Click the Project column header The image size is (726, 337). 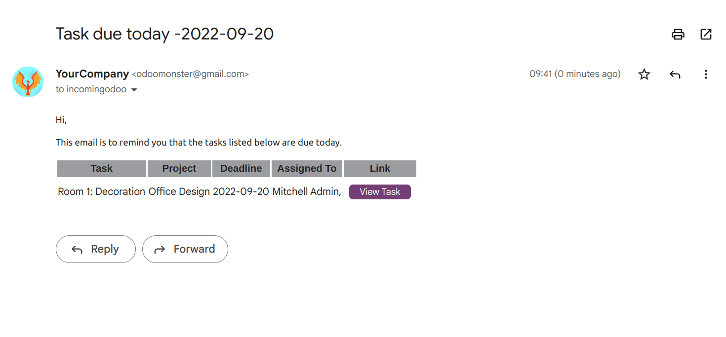tap(179, 169)
